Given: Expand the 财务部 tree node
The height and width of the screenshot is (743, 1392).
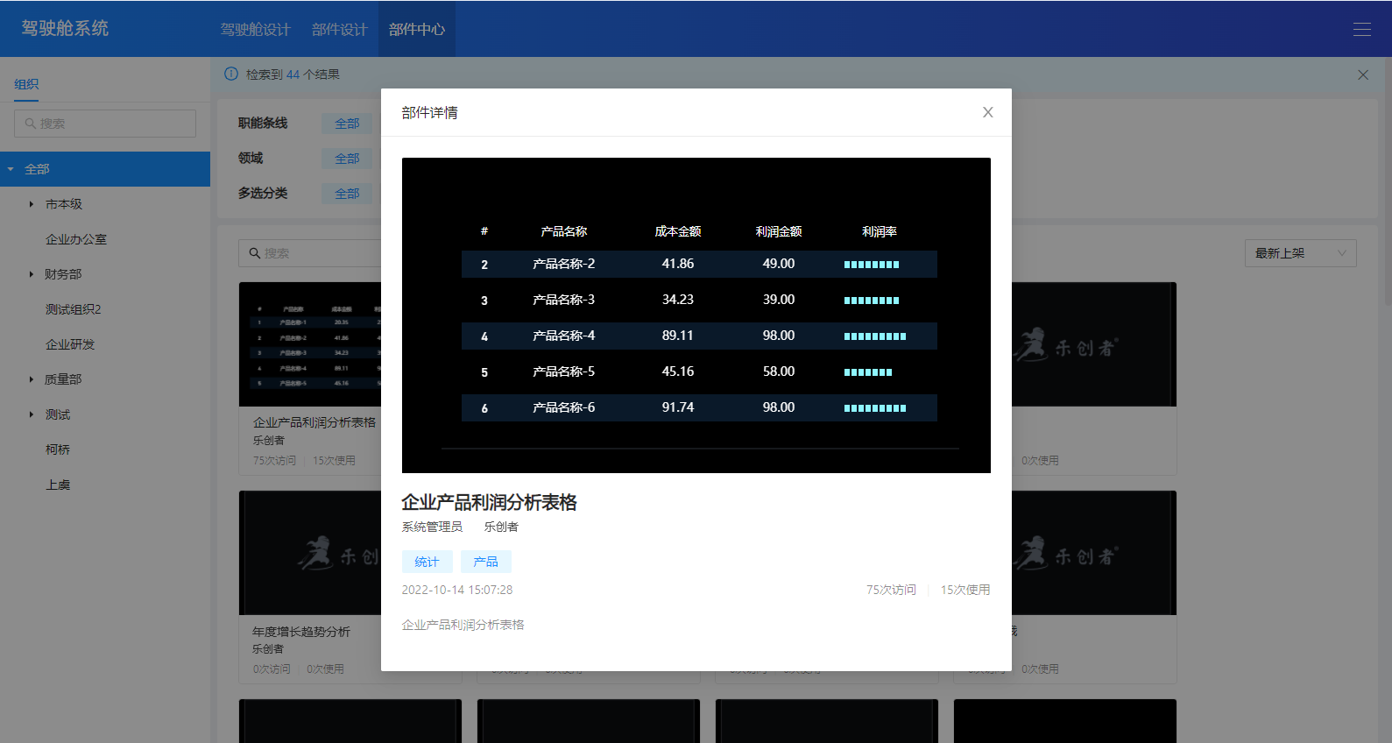Looking at the screenshot, I should point(32,274).
